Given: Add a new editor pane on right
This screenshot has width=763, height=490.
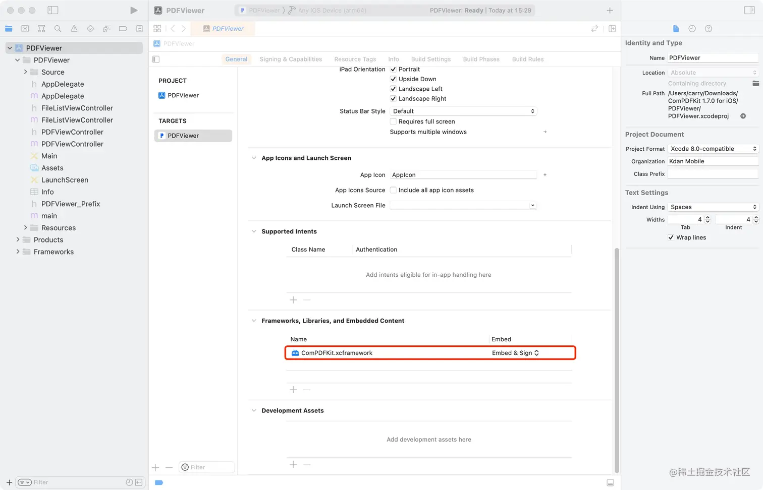Looking at the screenshot, I should 612,29.
